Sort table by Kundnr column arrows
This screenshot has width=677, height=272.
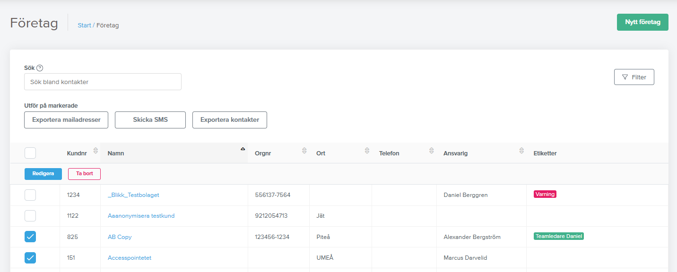point(95,151)
